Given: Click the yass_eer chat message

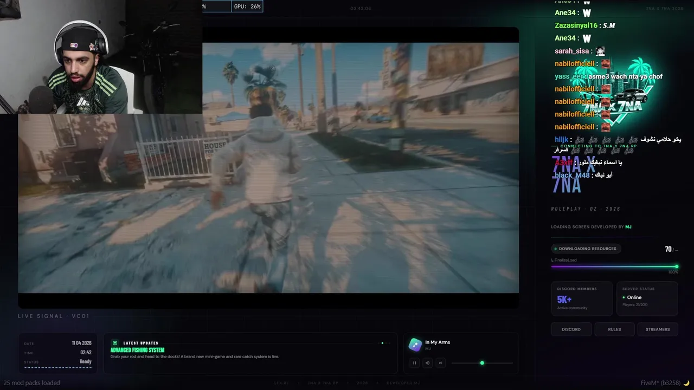Looking at the screenshot, I should click(x=626, y=76).
